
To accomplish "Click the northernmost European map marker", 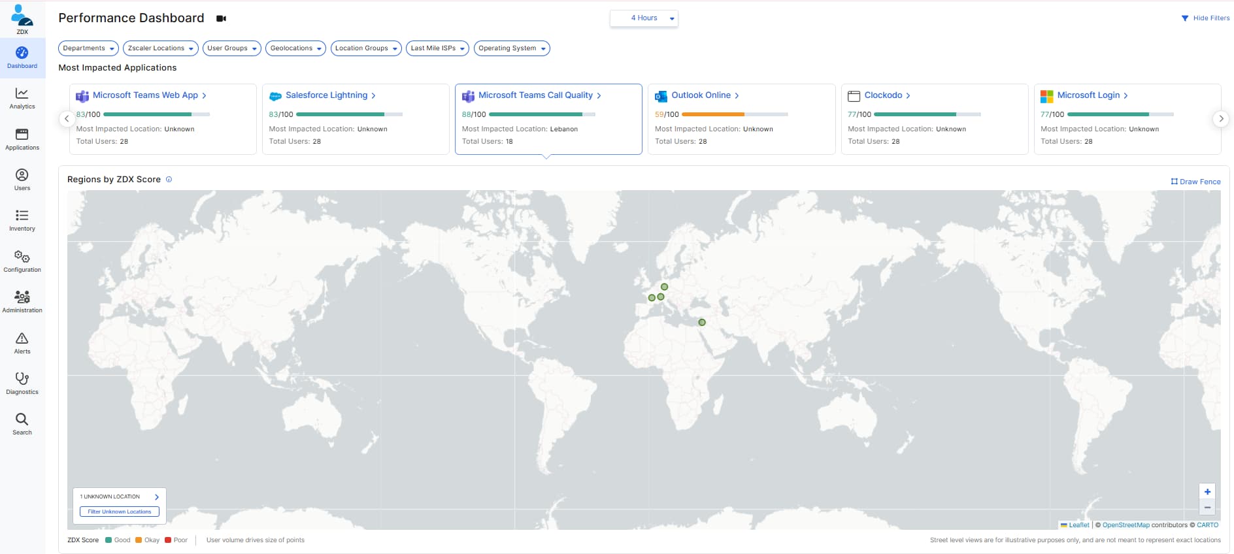I will click(x=664, y=287).
